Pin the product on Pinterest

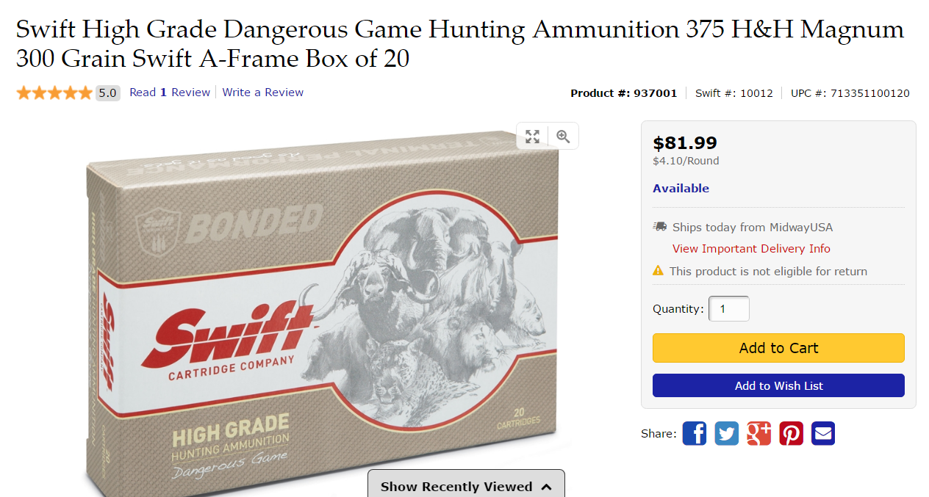(791, 433)
